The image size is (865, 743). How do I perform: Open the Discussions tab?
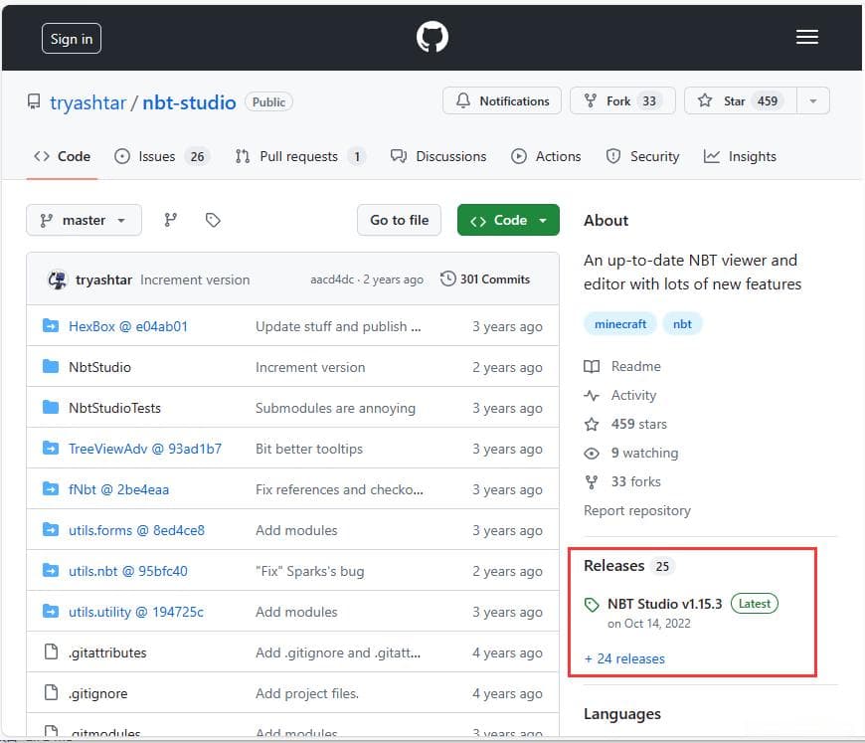pyautogui.click(x=438, y=157)
